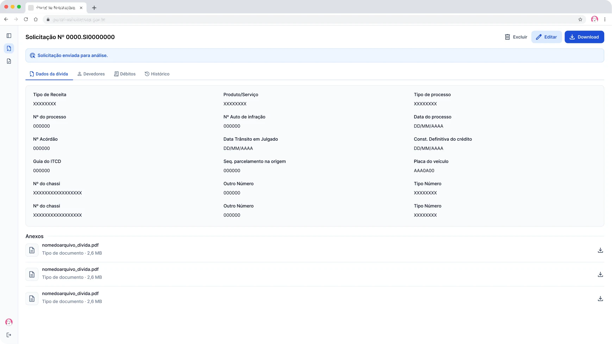Screen dimensions: 612x344
Task: Click the second attachment's file icon
Action: (32, 274)
